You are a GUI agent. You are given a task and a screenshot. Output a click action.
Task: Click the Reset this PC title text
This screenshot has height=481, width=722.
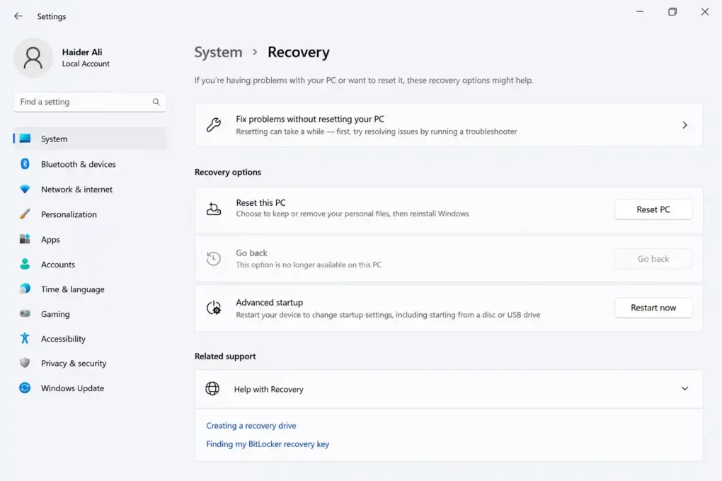pos(260,202)
